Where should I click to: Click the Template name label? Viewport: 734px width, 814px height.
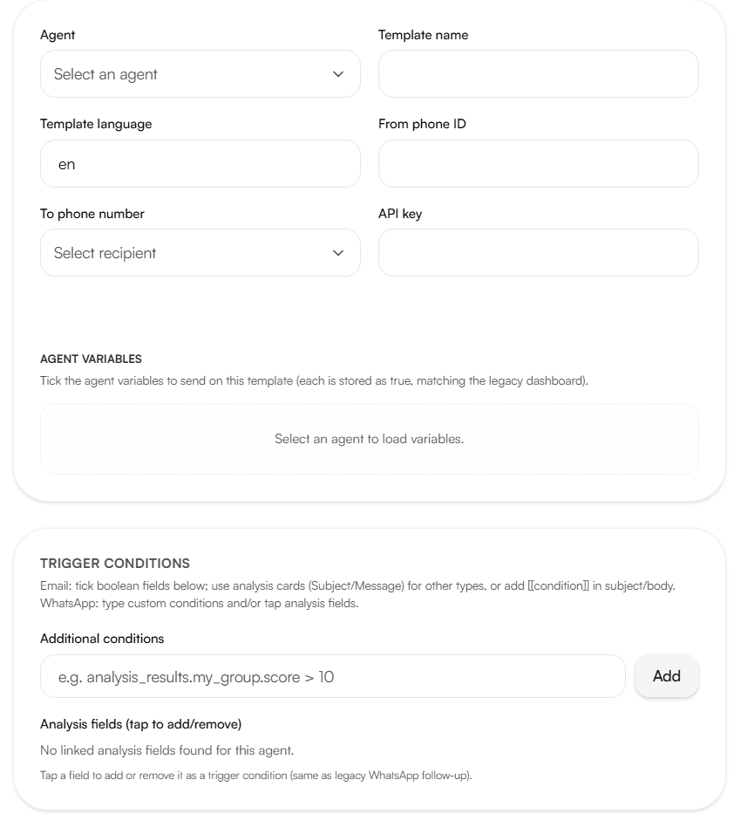(424, 35)
